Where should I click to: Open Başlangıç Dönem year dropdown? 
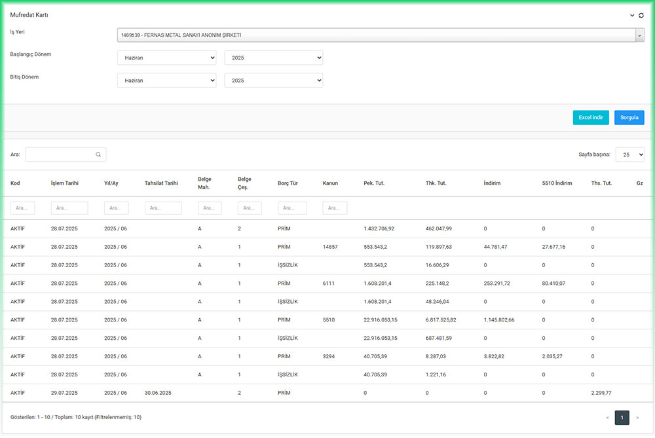coord(273,58)
